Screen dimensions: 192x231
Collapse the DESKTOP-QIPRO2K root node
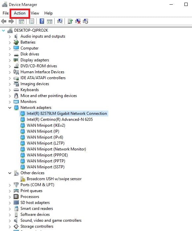click(3, 30)
